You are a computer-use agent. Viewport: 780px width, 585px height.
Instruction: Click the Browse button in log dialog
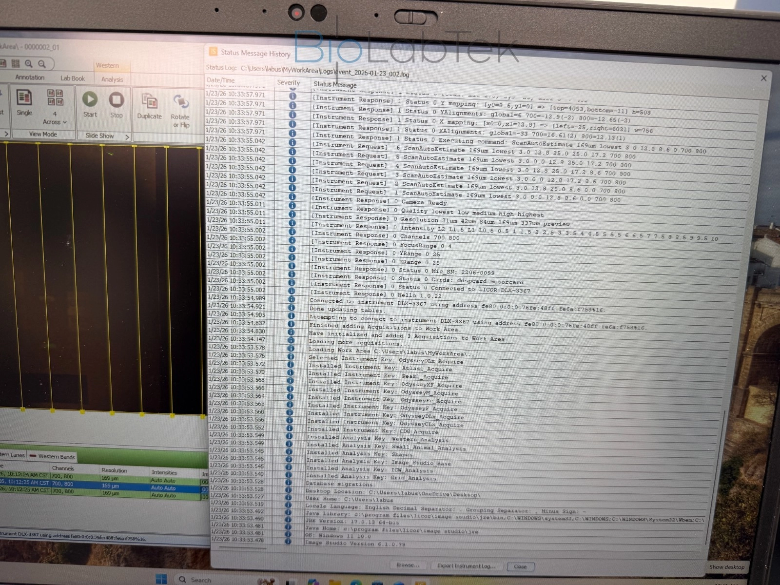point(407,565)
